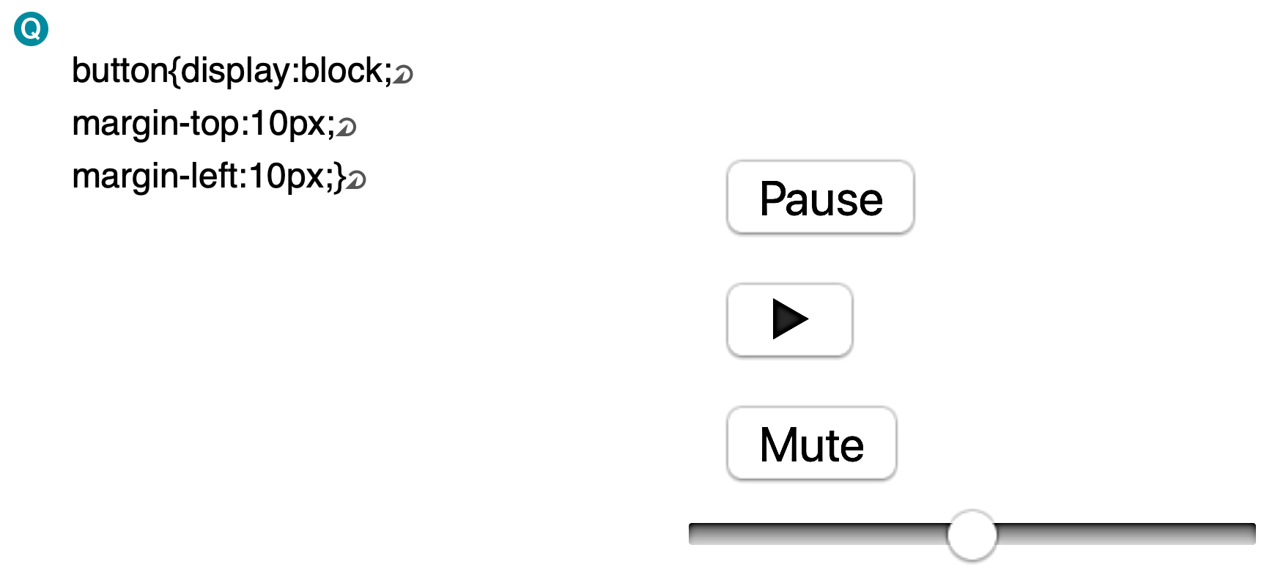This screenshot has width=1275, height=586.
Task: Click the slider track left of the thumb
Action: click(x=818, y=534)
